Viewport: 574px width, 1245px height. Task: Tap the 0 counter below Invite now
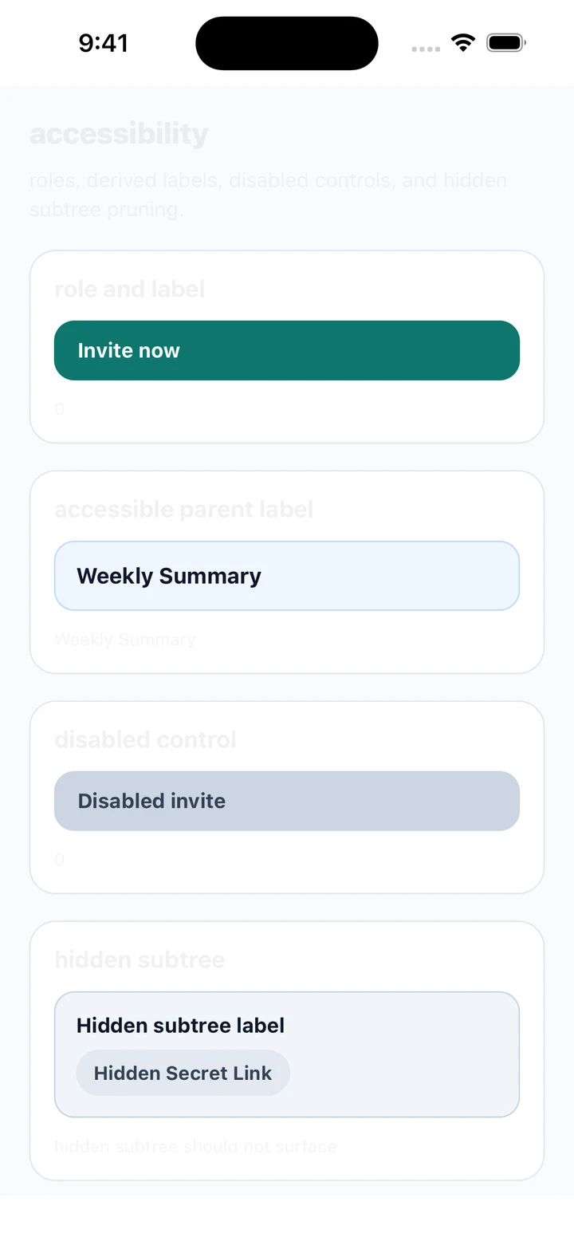60,409
